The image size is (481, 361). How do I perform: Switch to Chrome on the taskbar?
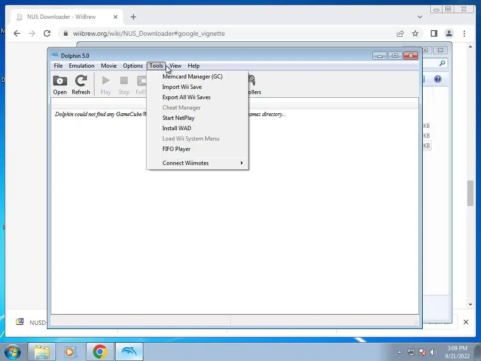pos(100,352)
